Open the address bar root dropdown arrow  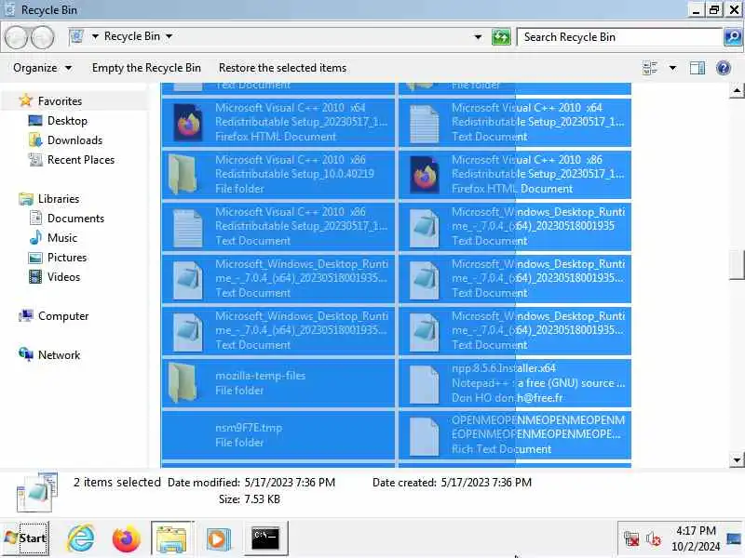(95, 36)
